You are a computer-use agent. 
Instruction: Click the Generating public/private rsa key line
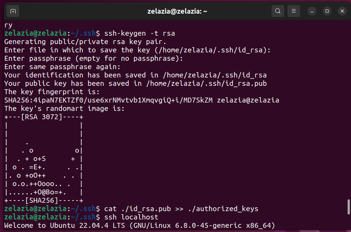pyautogui.click(x=85, y=42)
